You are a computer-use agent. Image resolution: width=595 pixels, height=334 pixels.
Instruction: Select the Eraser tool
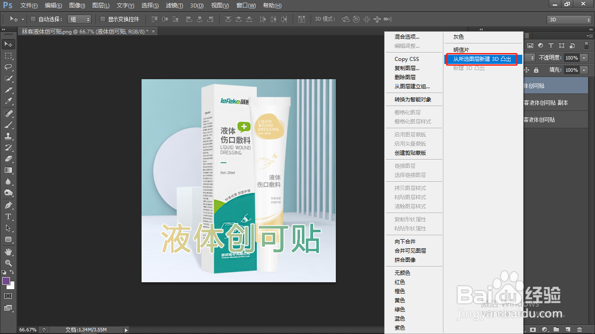click(x=8, y=158)
